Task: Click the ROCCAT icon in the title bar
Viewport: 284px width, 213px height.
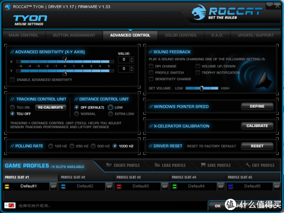Action: 8,7
